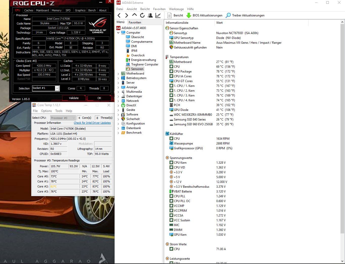The image size is (345, 264).
Task: Collapse the Computer tree node
Action: (118, 33)
